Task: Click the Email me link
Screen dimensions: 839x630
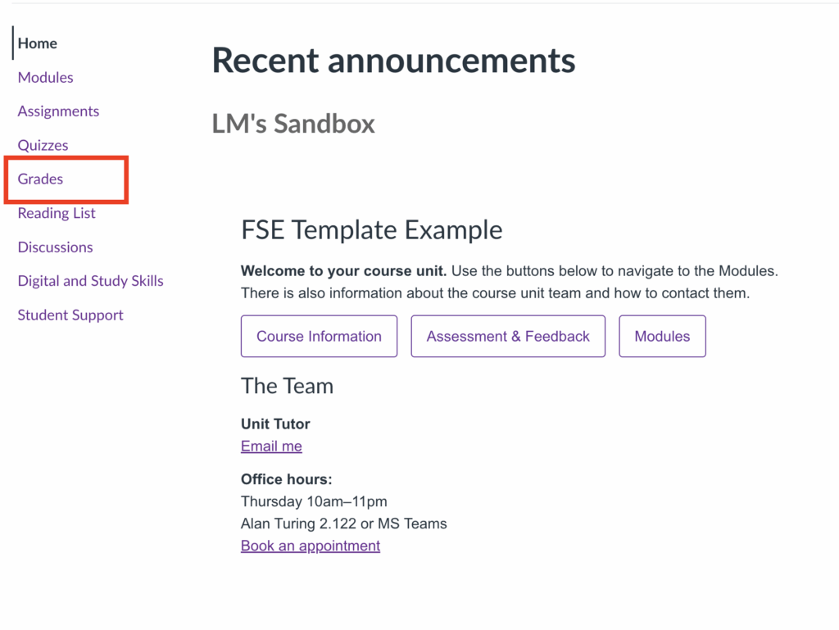Action: tap(271, 446)
